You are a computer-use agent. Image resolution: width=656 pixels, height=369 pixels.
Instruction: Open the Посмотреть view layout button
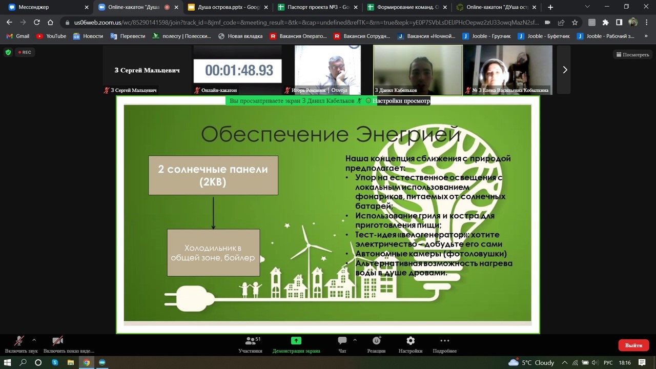click(x=632, y=54)
